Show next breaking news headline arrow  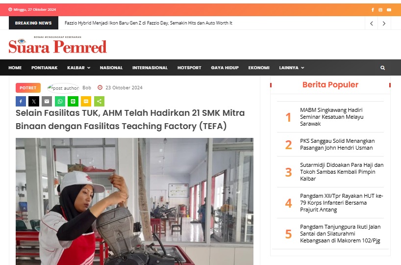pyautogui.click(x=384, y=24)
